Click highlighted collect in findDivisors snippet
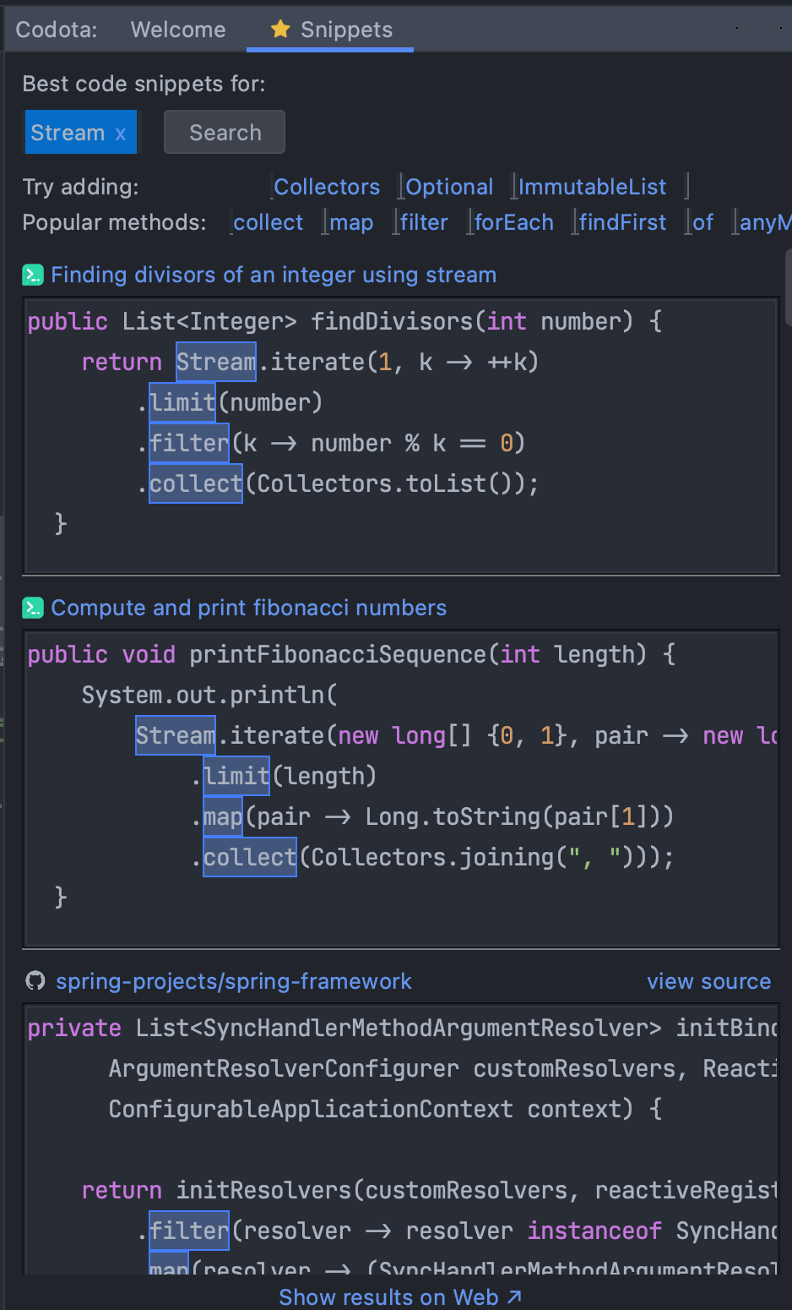Viewport: 792px width, 1310px height. point(196,483)
